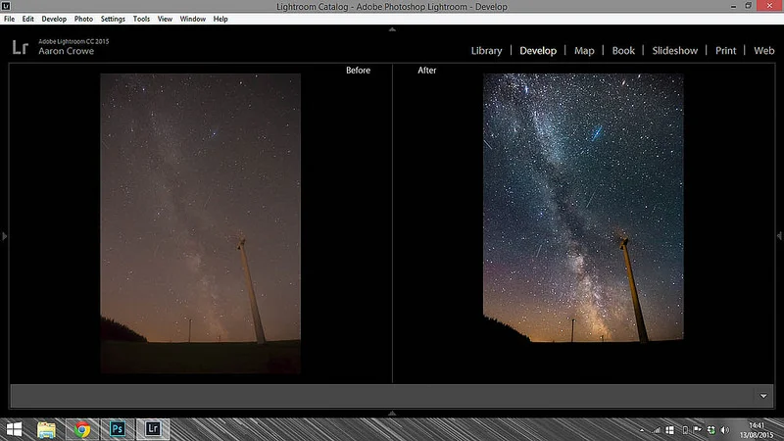Switch to the Library module

pyautogui.click(x=486, y=51)
